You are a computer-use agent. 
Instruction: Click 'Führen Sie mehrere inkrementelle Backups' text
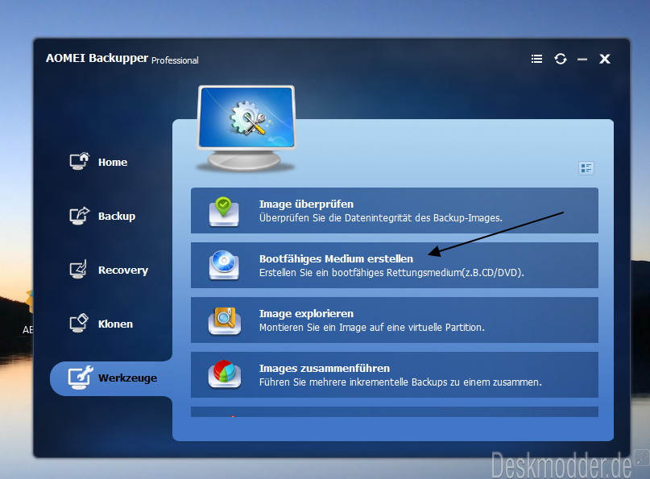pyautogui.click(x=400, y=382)
